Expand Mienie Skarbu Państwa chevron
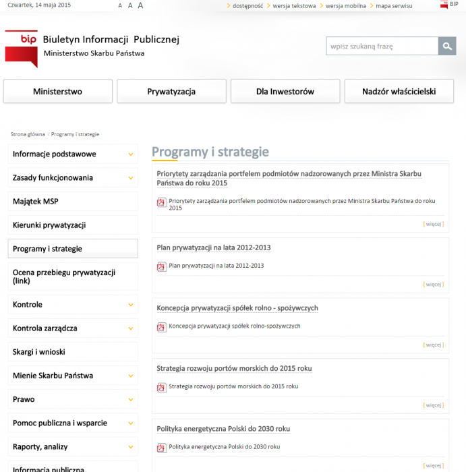The image size is (466, 472). point(131,376)
